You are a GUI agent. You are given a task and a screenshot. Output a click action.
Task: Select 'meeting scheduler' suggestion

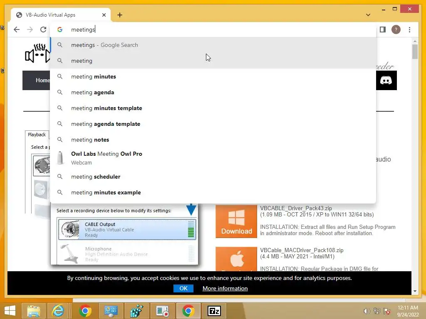click(213, 177)
